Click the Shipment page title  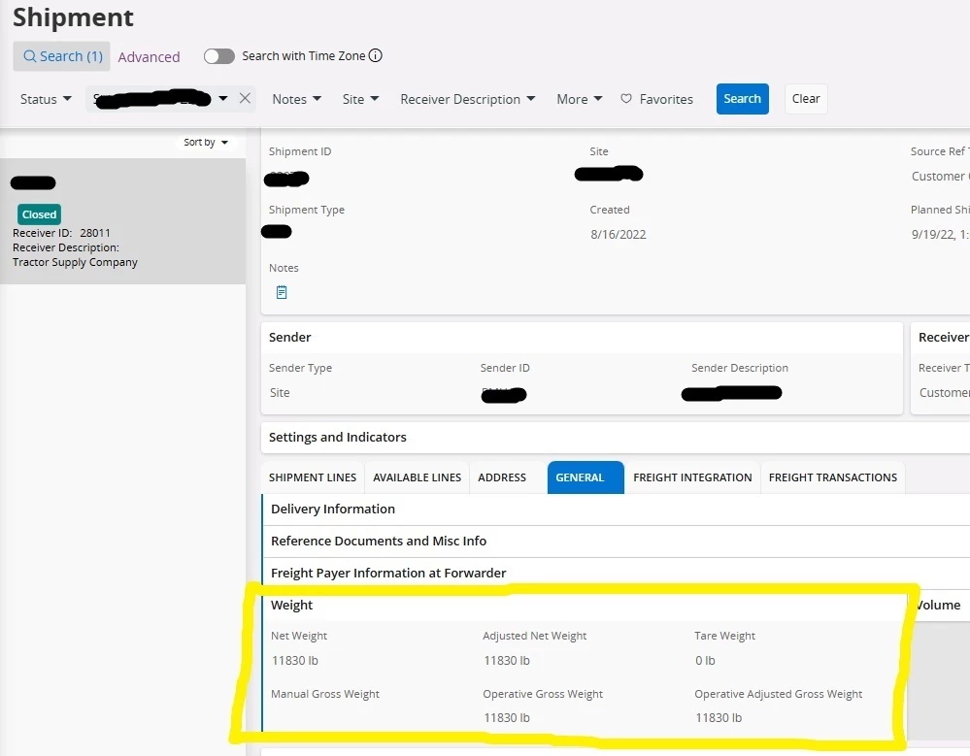pyautogui.click(x=73, y=17)
